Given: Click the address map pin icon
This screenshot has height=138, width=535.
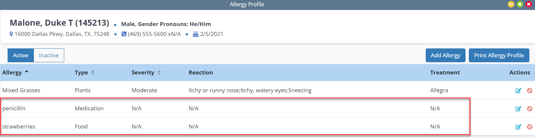Looking at the screenshot, I should 11,34.
